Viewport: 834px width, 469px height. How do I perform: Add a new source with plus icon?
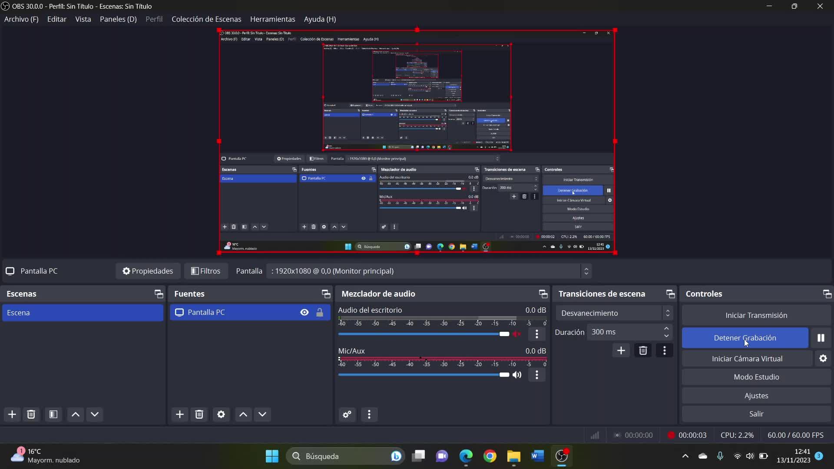click(x=179, y=414)
